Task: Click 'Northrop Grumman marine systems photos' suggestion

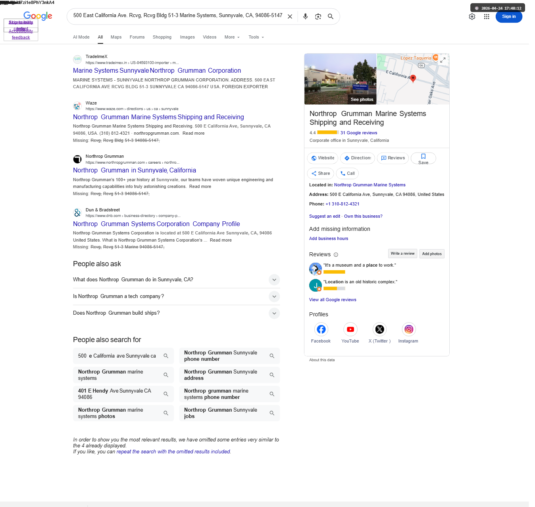Action: pos(123,413)
